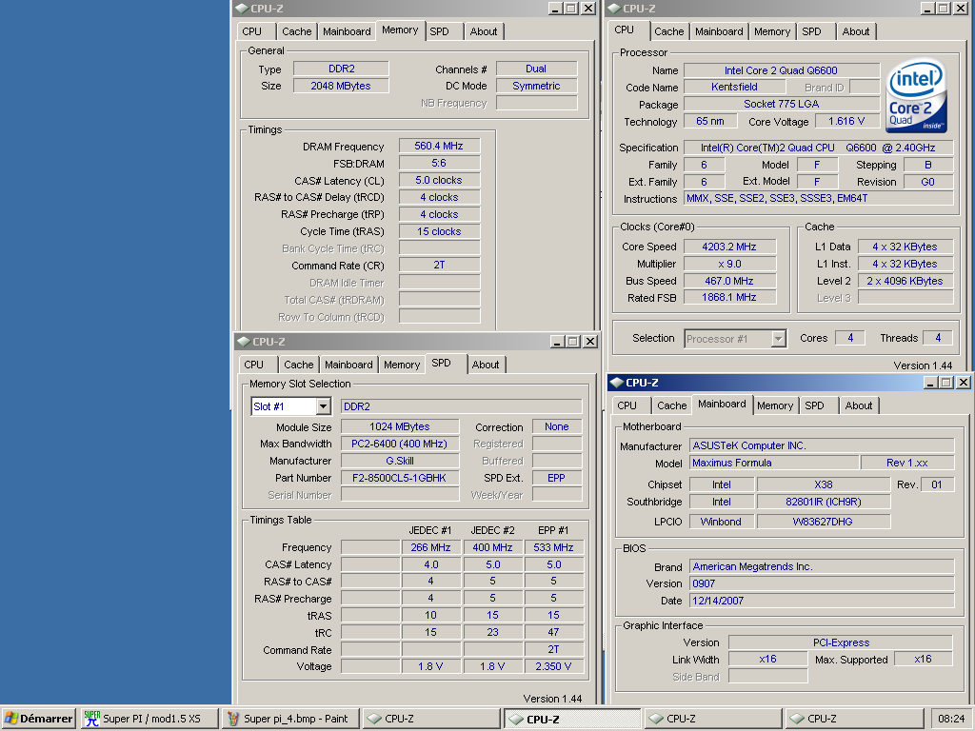
Task: Open the Slot #1 memory slot dropdown
Action: tap(324, 406)
